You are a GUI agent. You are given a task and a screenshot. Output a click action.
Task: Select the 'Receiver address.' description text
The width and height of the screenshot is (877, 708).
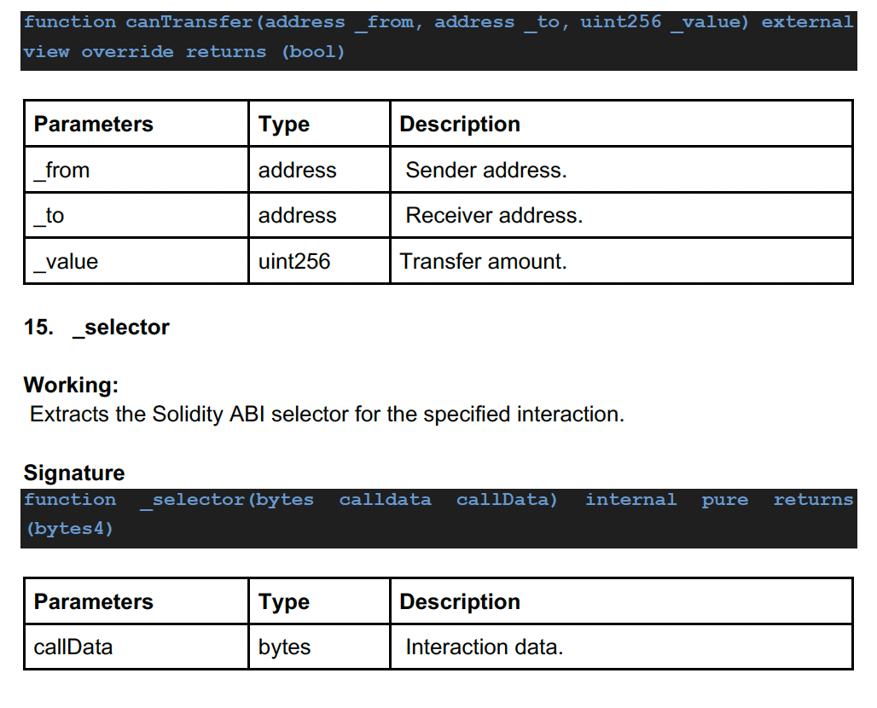click(x=494, y=216)
